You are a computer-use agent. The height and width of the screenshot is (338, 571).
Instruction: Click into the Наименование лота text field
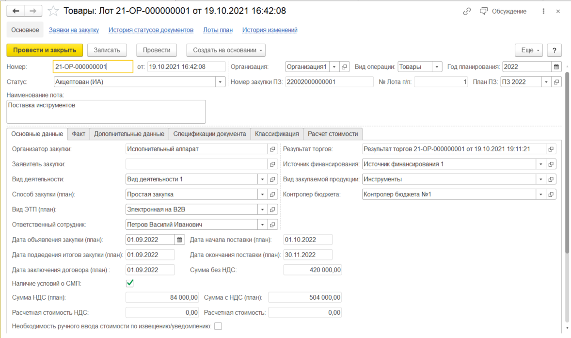(x=107, y=112)
